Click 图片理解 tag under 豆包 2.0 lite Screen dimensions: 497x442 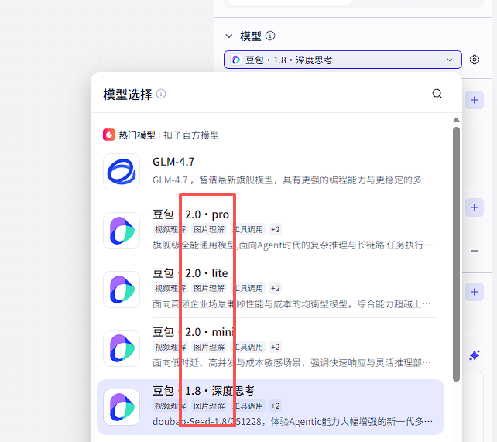point(209,288)
